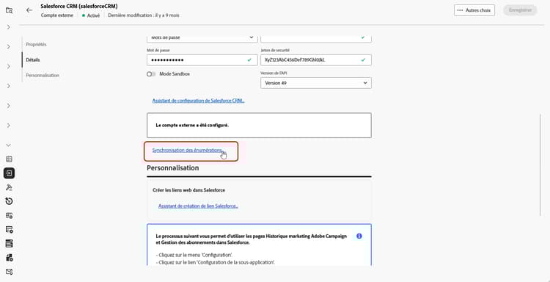Viewport: 550px width, 282px height.
Task: Open the table-with-gear schema icon in the sidebar
Action: tap(9, 215)
